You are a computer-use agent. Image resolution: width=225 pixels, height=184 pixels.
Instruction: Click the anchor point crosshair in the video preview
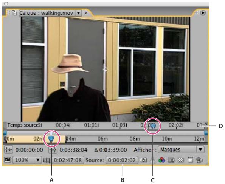point(106,69)
